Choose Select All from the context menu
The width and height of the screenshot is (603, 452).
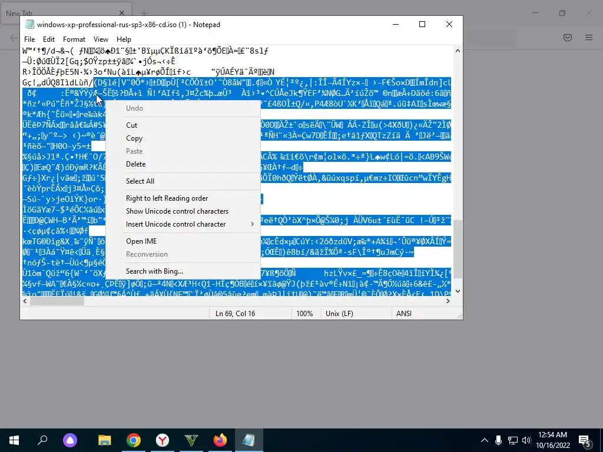click(183, 181)
